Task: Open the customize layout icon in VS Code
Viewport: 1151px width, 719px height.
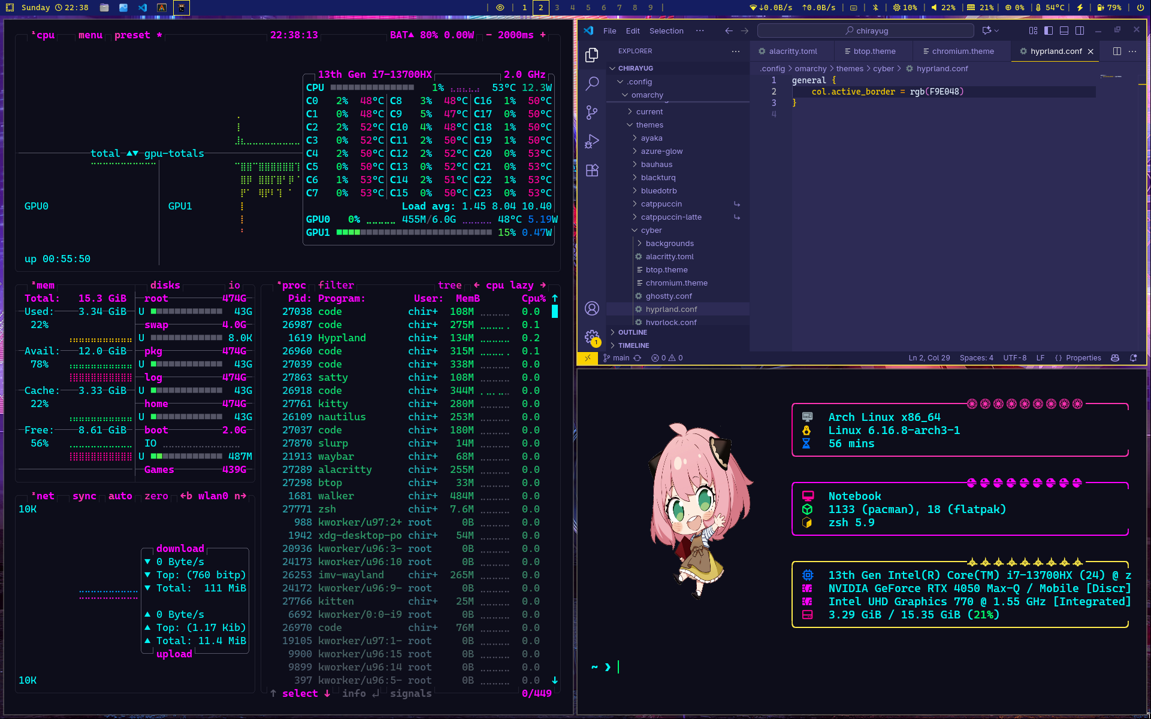Action: pos(1033,31)
